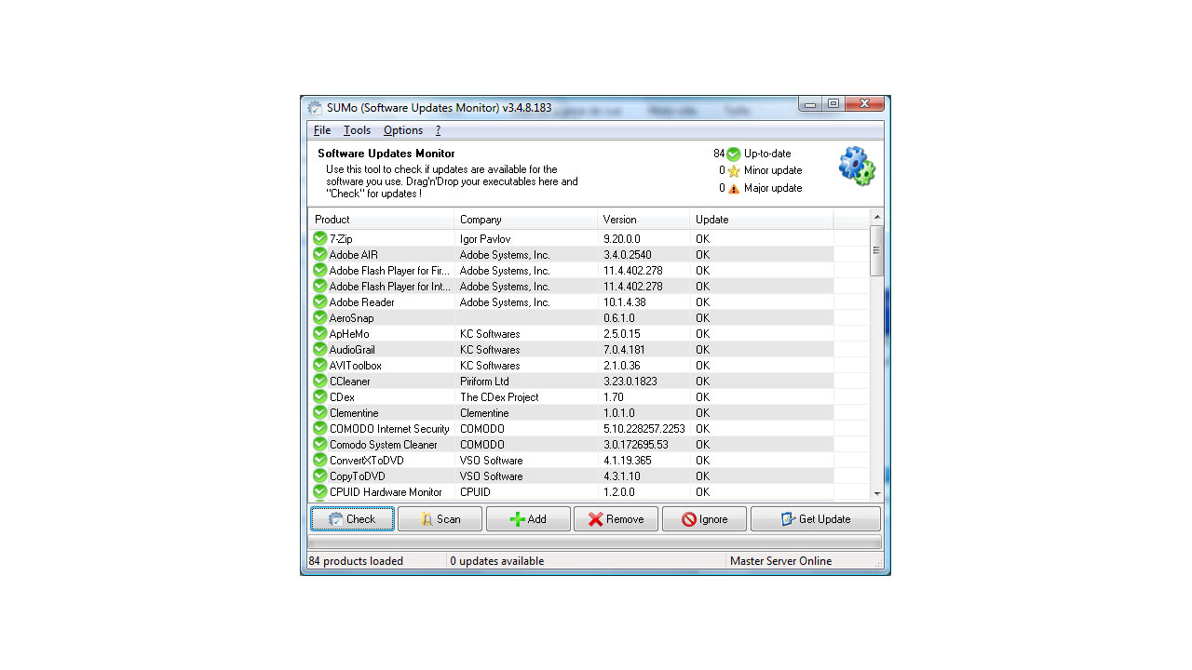
Task: Click the green check icon beside 7-Zip
Action: pyautogui.click(x=320, y=238)
